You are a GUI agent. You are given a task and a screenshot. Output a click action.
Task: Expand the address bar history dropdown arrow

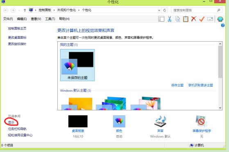[159, 10]
